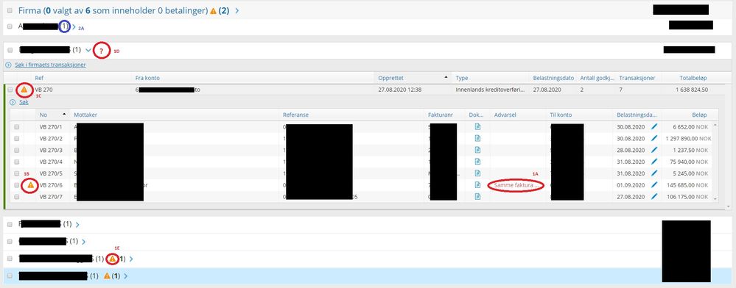This screenshot has height=288, width=736.
Task: Open document icon for VB 270/7
Action: pos(477,197)
